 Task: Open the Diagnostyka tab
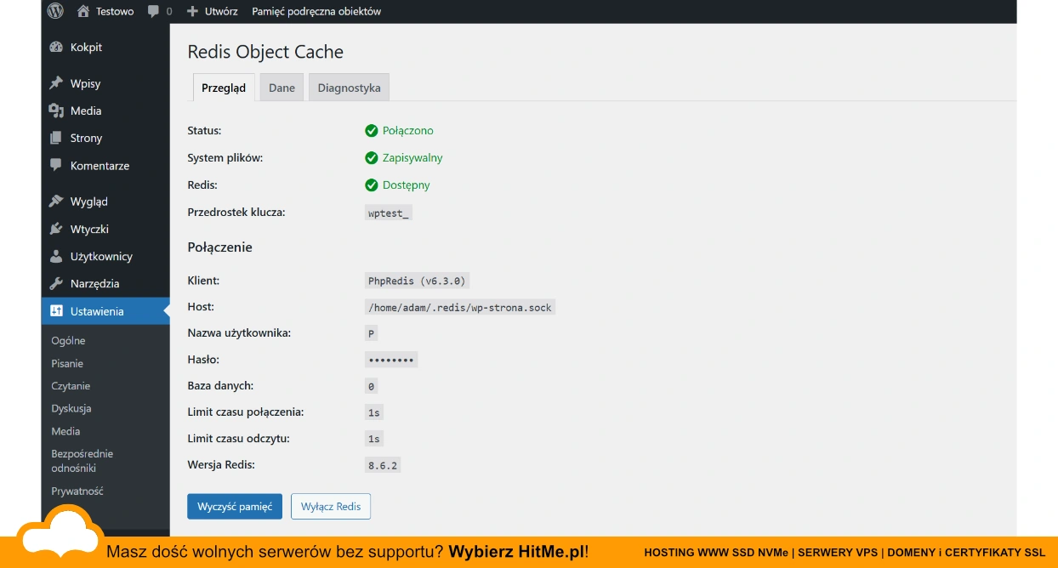coord(349,88)
